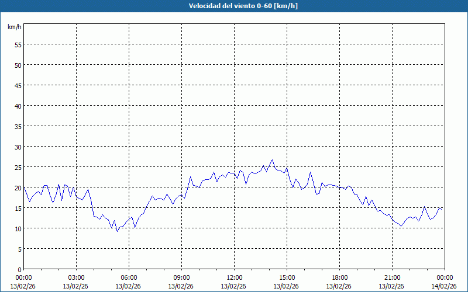Click the 15:00 time label on the x-axis
468x292 pixels.
click(287, 277)
